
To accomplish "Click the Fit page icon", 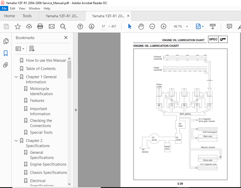I will coord(198,26).
